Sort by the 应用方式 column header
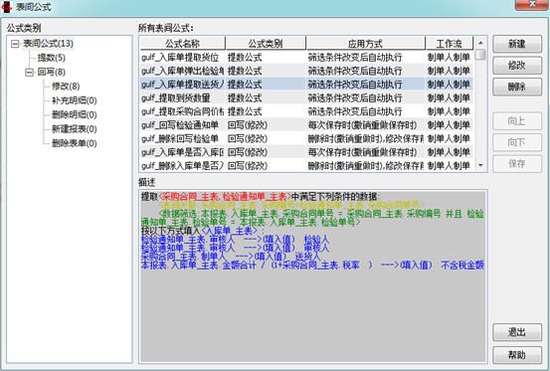Screen dimensions: 550x371 [365, 44]
